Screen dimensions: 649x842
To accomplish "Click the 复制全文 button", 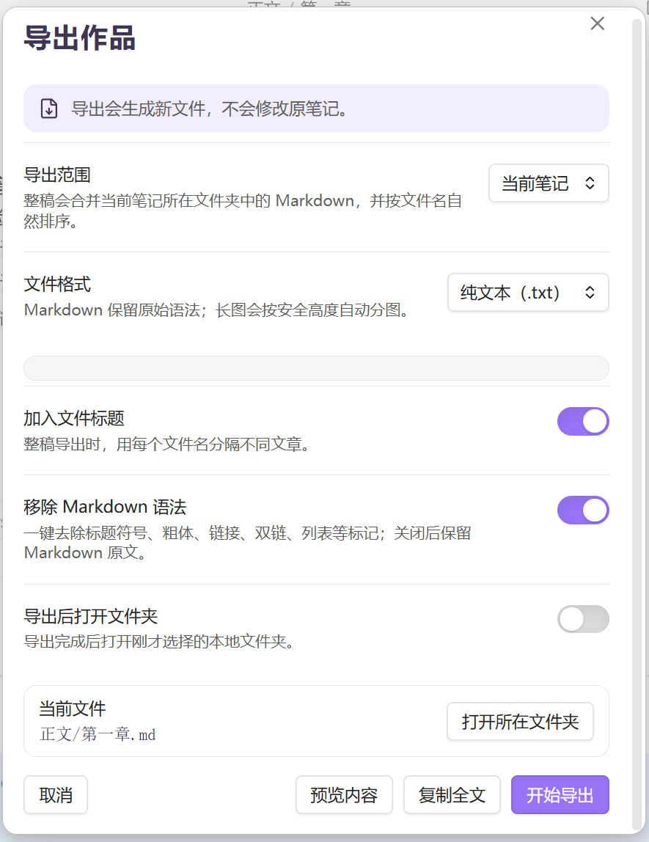I will [x=452, y=795].
